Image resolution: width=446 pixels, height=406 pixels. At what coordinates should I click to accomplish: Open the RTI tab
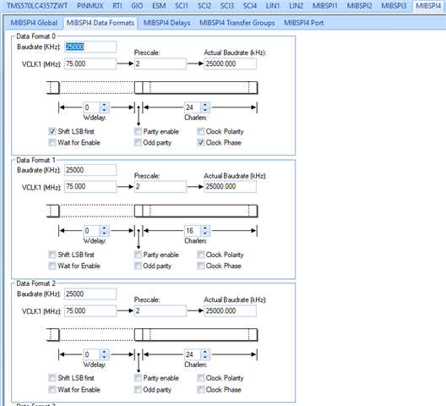tap(117, 6)
